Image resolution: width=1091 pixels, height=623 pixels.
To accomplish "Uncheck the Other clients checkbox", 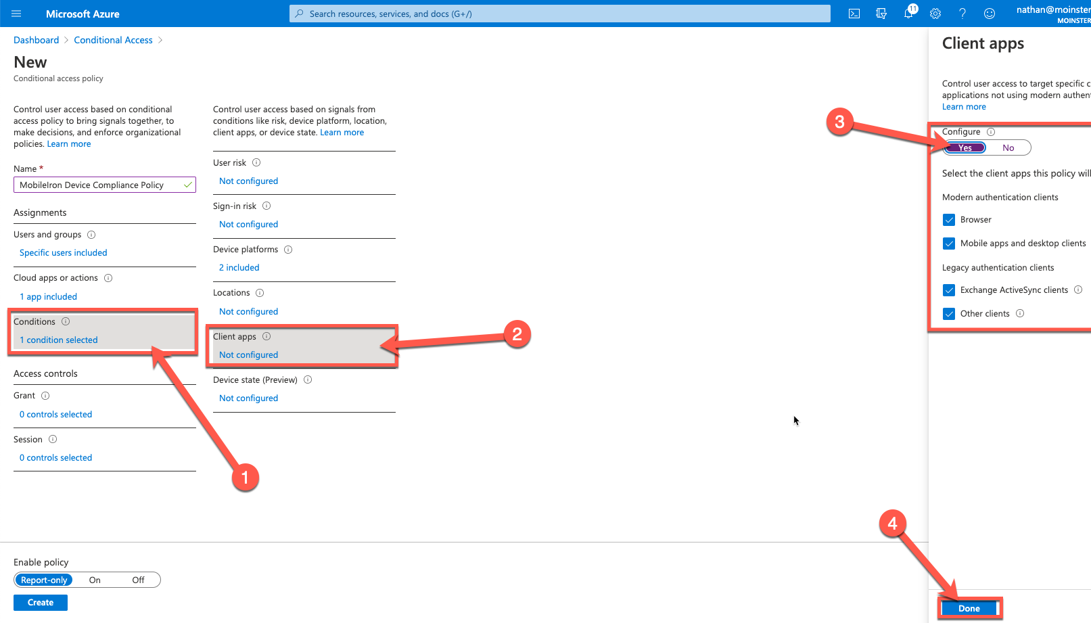I will pyautogui.click(x=949, y=313).
